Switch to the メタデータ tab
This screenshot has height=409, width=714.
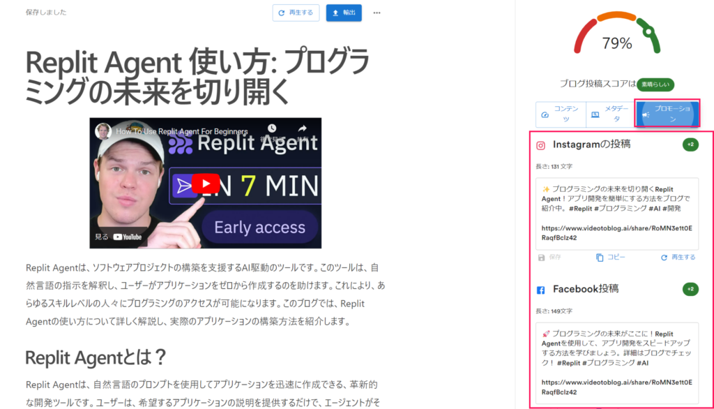(610, 114)
